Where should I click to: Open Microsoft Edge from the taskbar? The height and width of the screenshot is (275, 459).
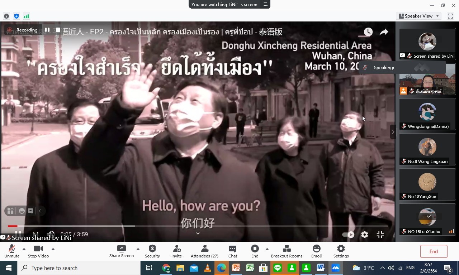[x=222, y=268]
